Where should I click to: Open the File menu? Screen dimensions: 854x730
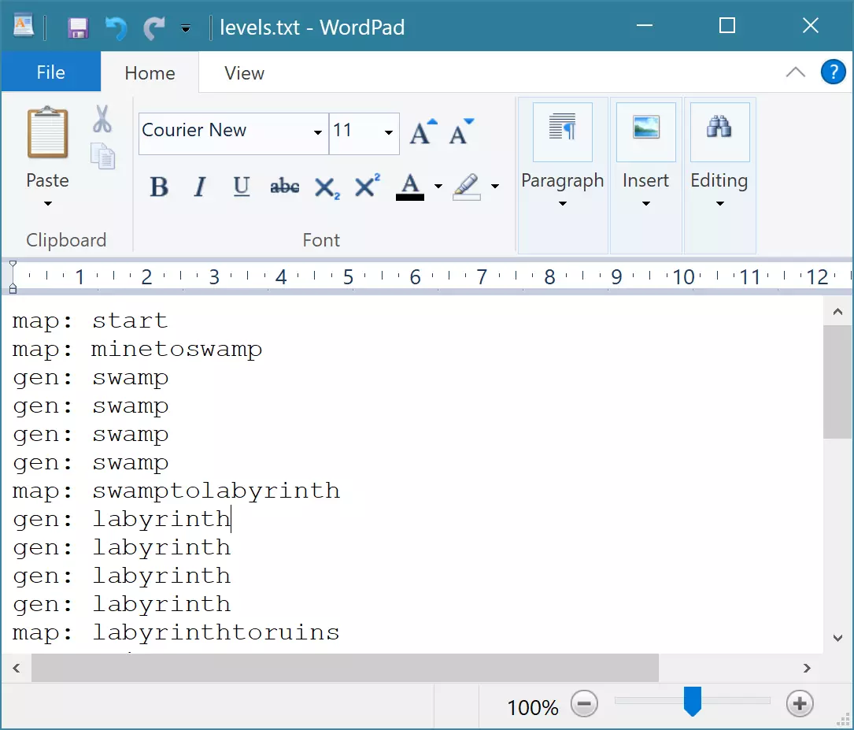(51, 73)
